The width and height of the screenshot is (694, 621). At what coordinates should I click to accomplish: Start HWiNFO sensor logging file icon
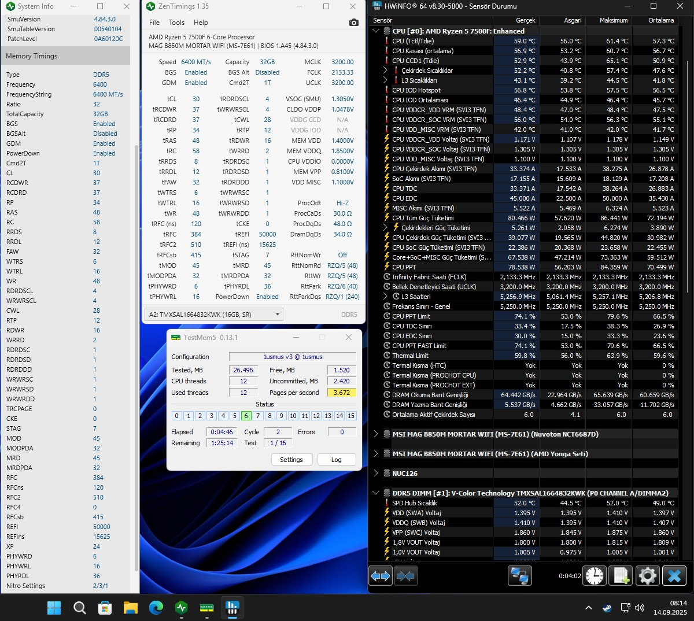pyautogui.click(x=621, y=576)
